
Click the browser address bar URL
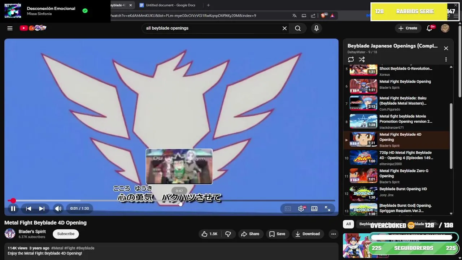tap(183, 16)
